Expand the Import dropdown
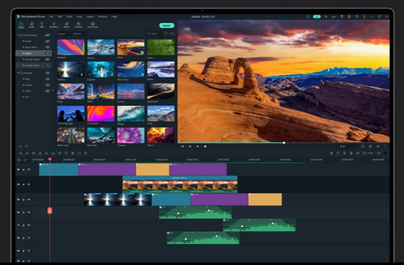 click(63, 34)
